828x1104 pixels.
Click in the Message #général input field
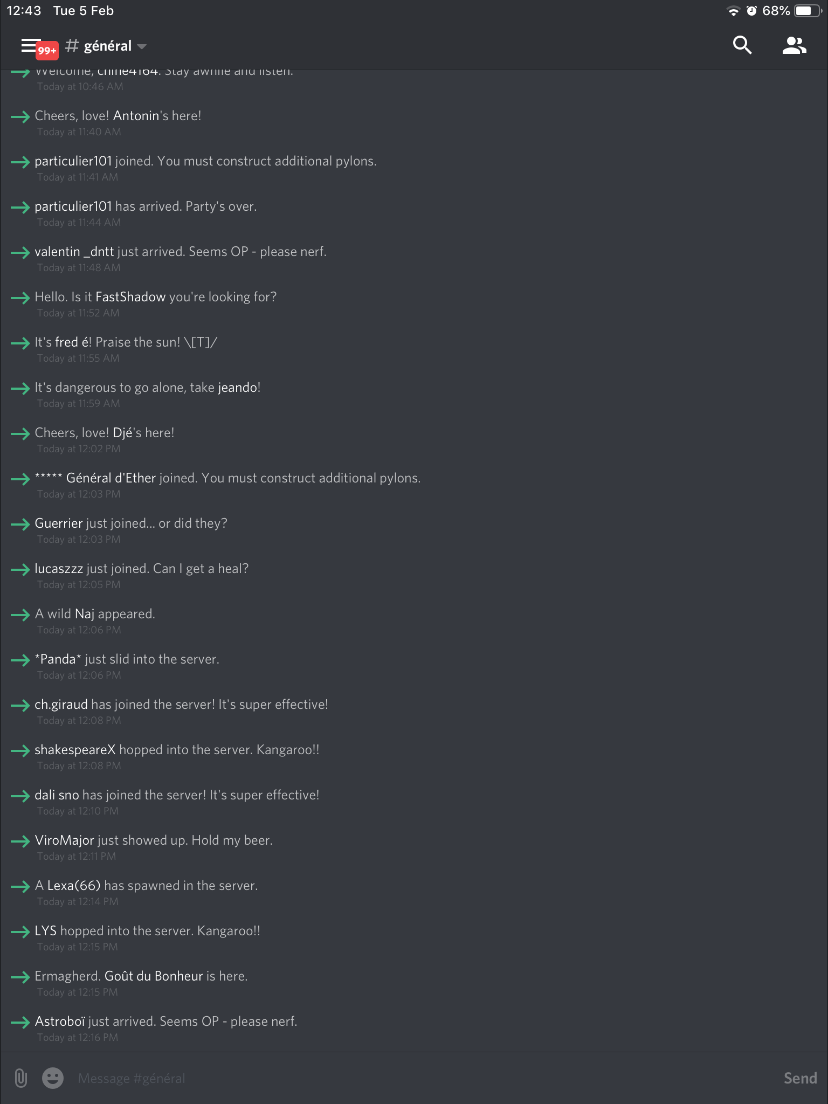pos(420,1078)
